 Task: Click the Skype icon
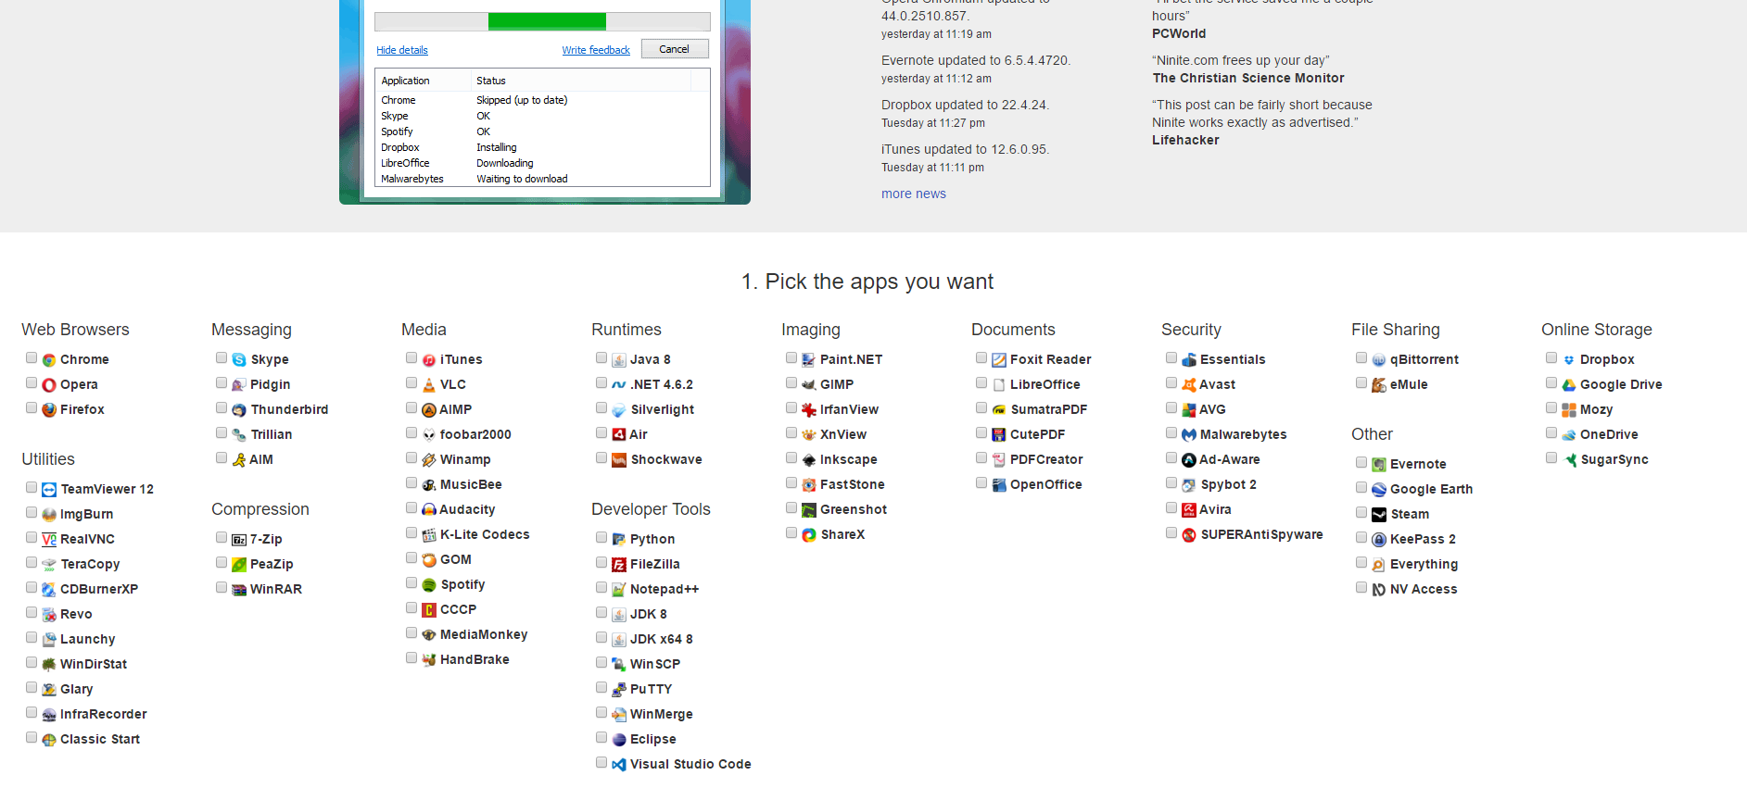[239, 360]
